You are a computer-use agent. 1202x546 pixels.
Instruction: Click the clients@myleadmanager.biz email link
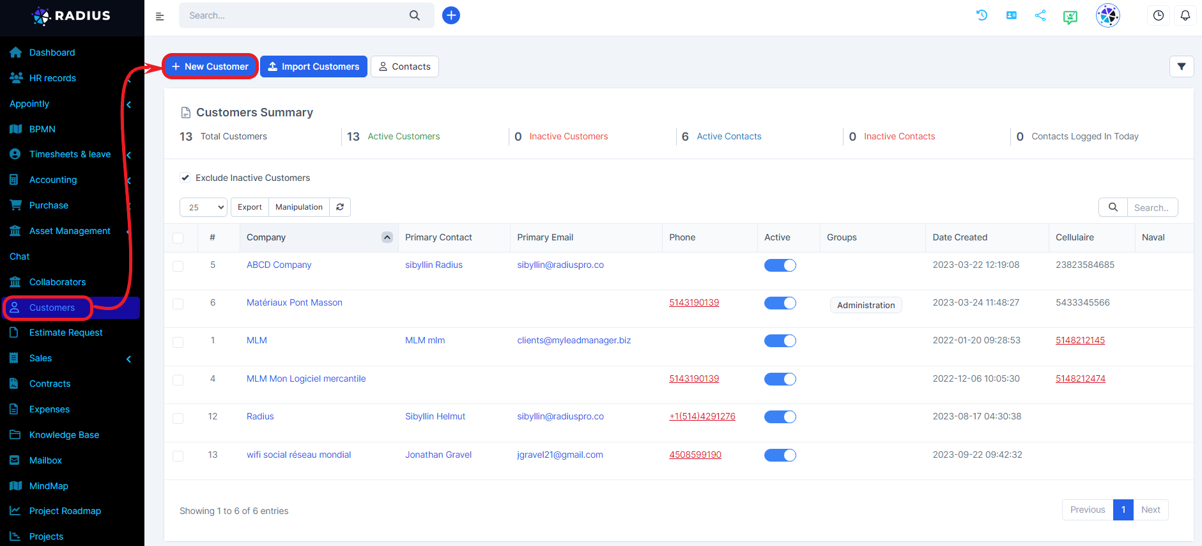coord(574,340)
